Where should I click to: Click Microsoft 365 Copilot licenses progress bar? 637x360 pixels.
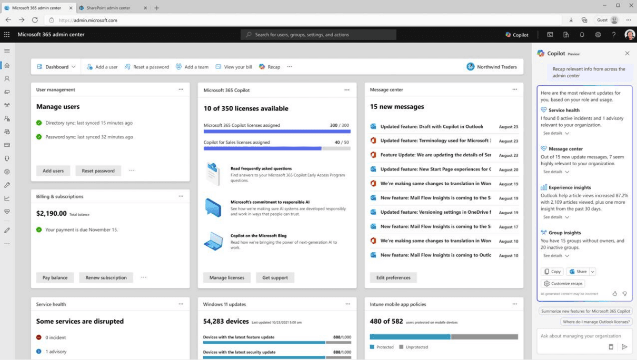[276, 132]
